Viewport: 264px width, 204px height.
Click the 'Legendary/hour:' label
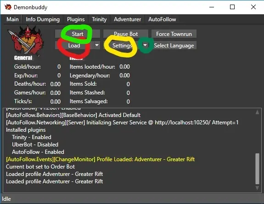point(90,76)
